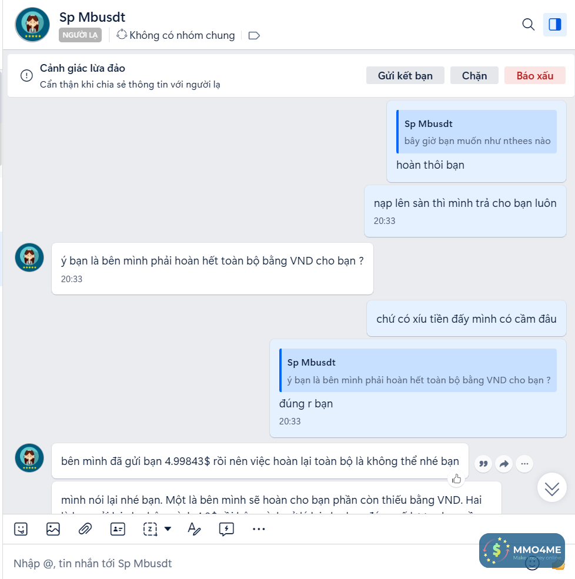Like the 4.99843$ message with thumbs-up

(456, 478)
